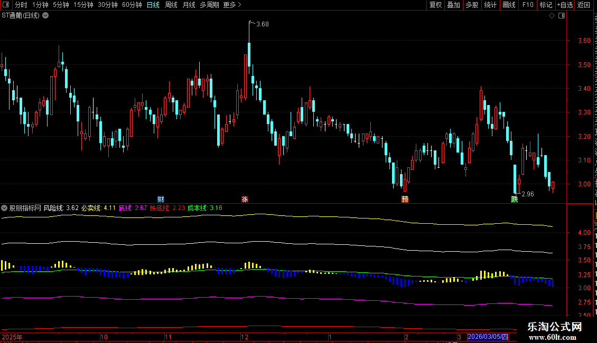Open 多周期 multi-period view
Image resolution: width=597 pixels, height=343 pixels.
point(209,5)
